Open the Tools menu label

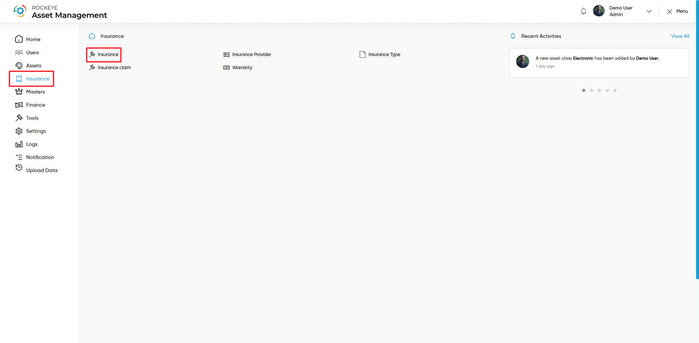tap(32, 118)
